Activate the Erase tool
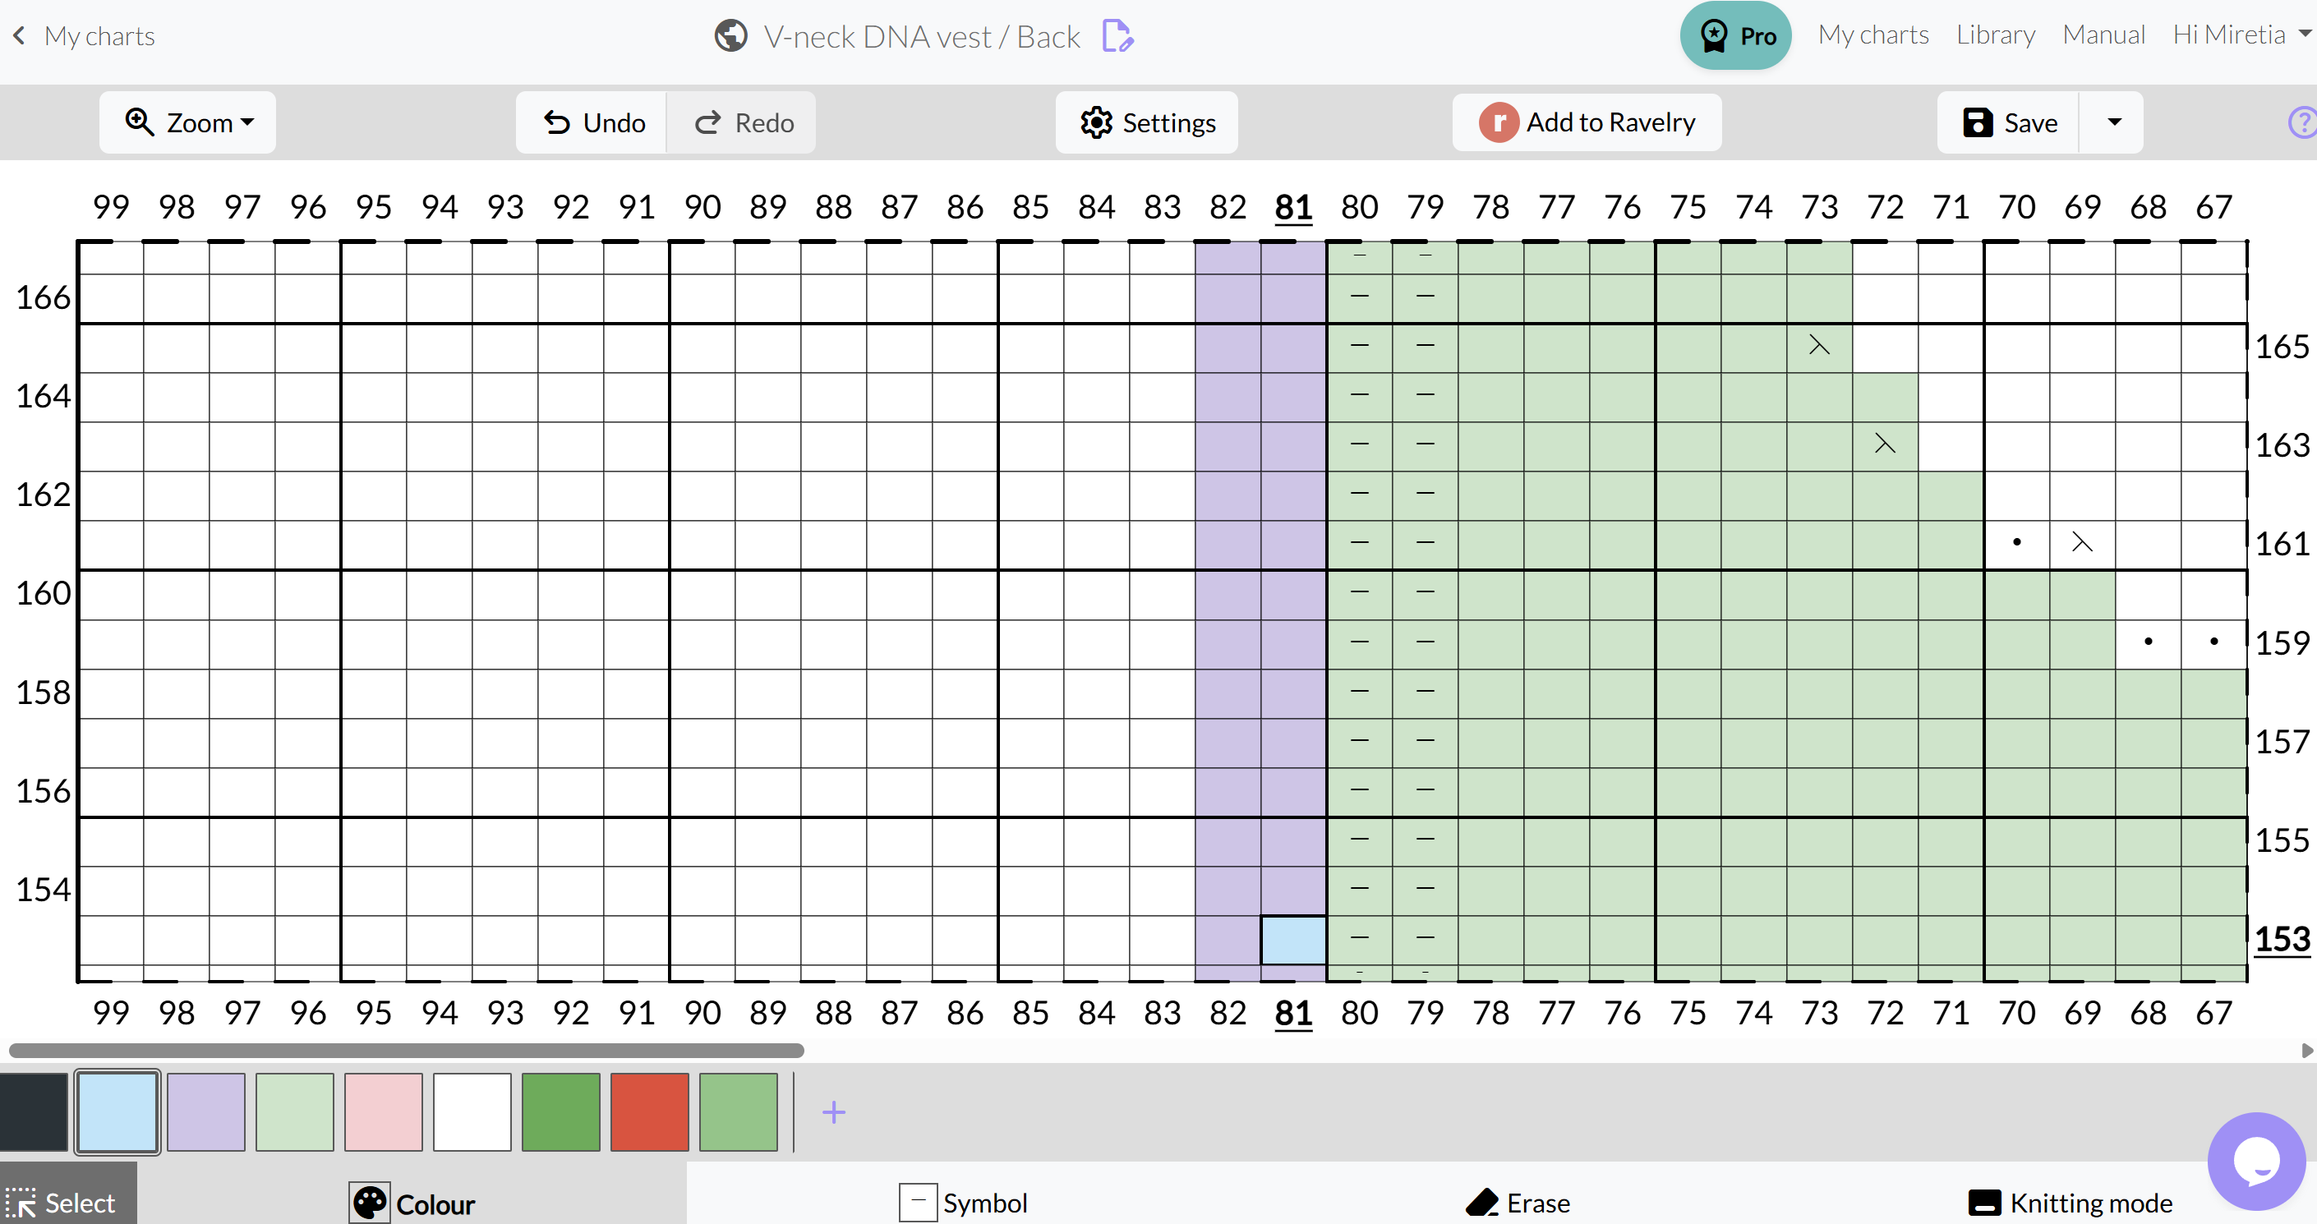 point(1518,1203)
